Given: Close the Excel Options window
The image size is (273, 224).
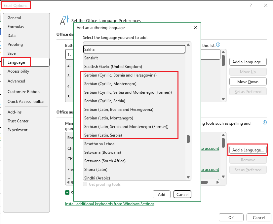Looking at the screenshot, I should pos(265,5).
